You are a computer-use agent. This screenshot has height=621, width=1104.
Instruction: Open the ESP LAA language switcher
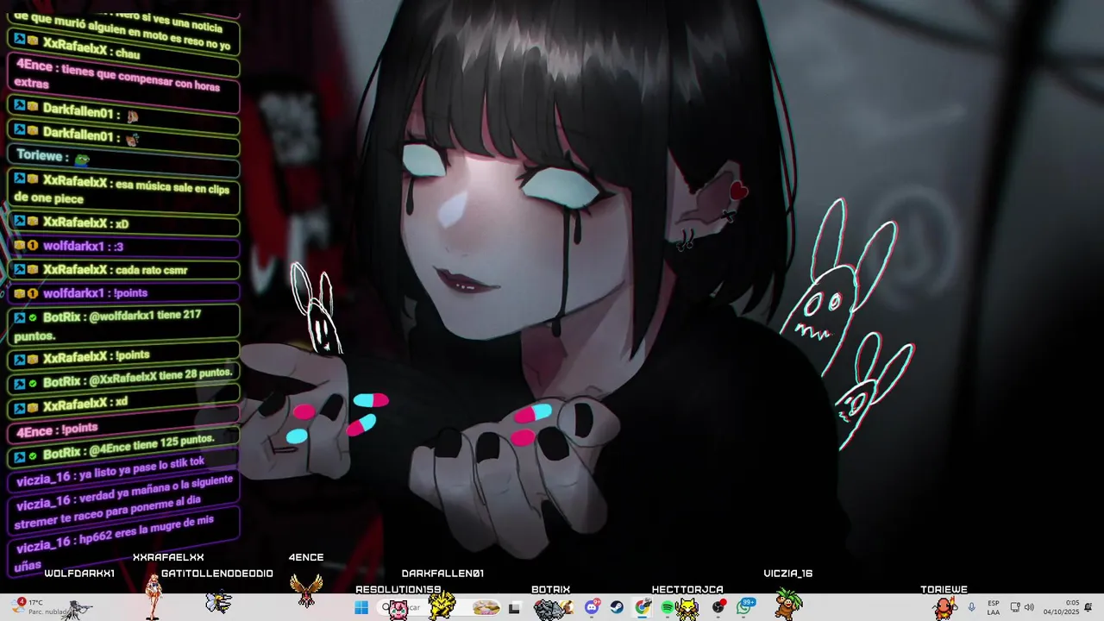click(x=994, y=608)
